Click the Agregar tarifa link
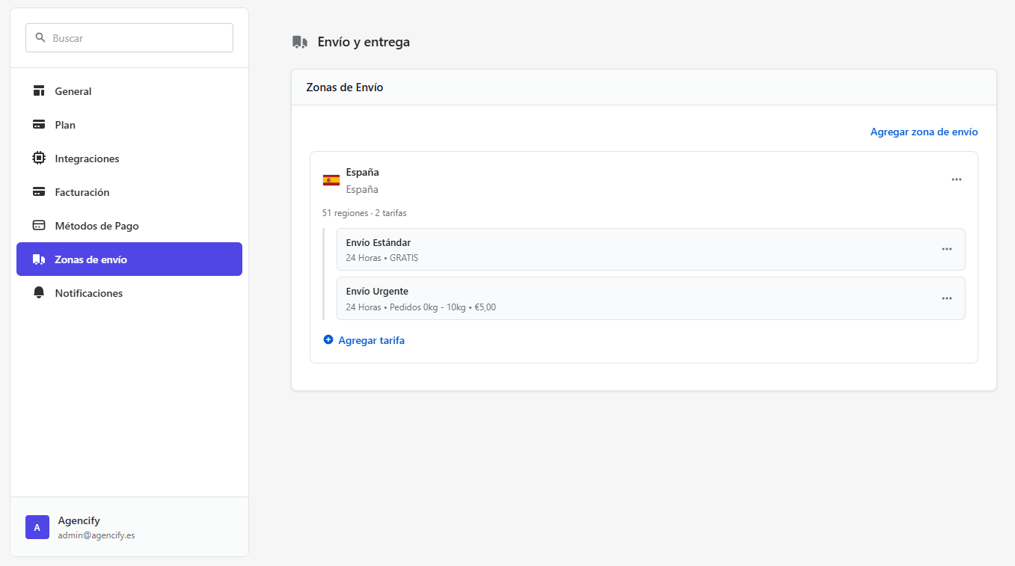The width and height of the screenshot is (1015, 566). [x=371, y=340]
